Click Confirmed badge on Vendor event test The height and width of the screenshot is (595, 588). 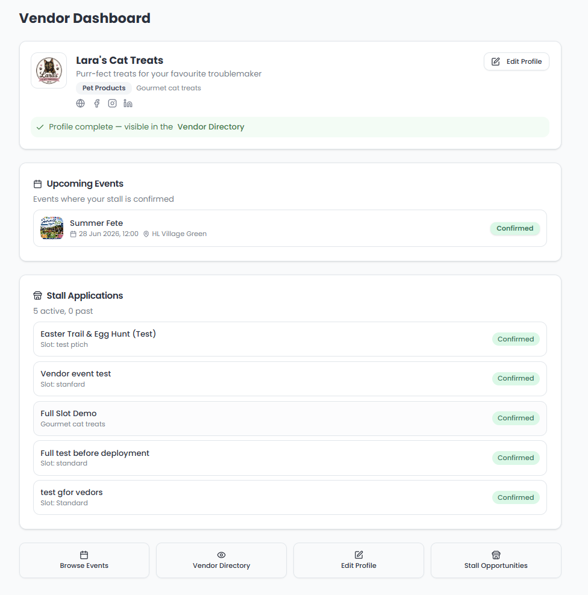(516, 378)
